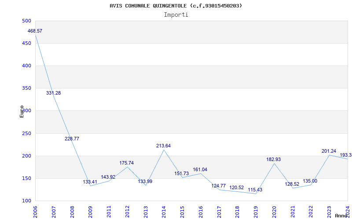Click year 2007 on x-axis

coord(54,212)
